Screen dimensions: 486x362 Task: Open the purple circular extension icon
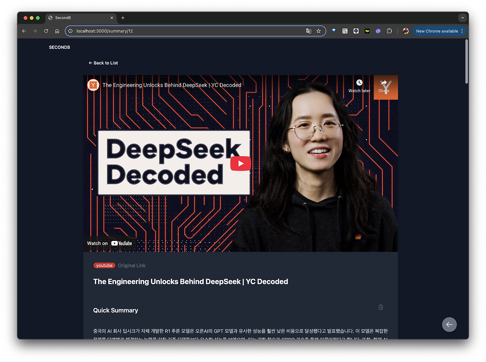[x=378, y=31]
